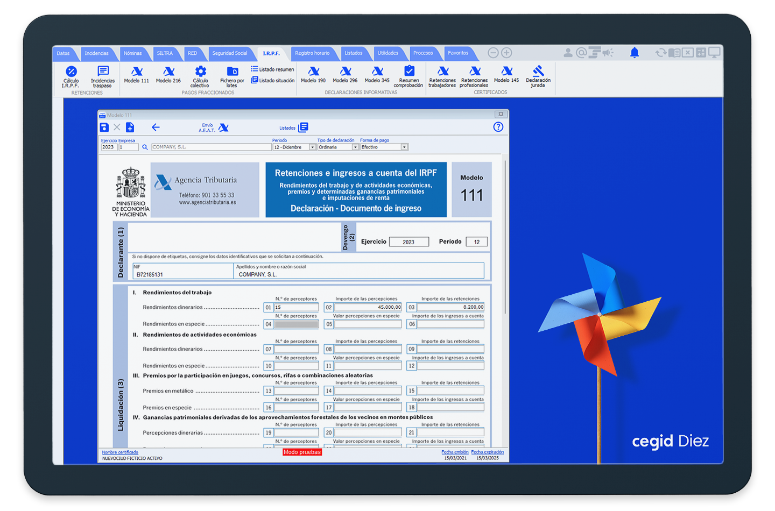Image resolution: width=775 pixels, height=511 pixels.
Task: Send form via Envío A.E.A.T.
Action: click(223, 127)
